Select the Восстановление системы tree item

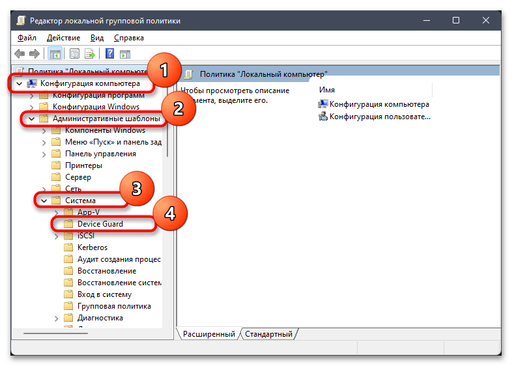point(119,283)
